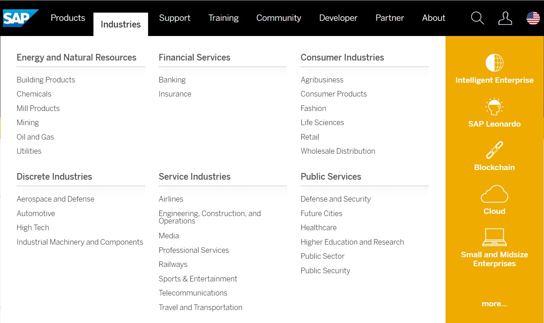Image resolution: width=544 pixels, height=323 pixels.
Task: Click the Intelligent Enterprise globe icon
Action: pos(494,63)
